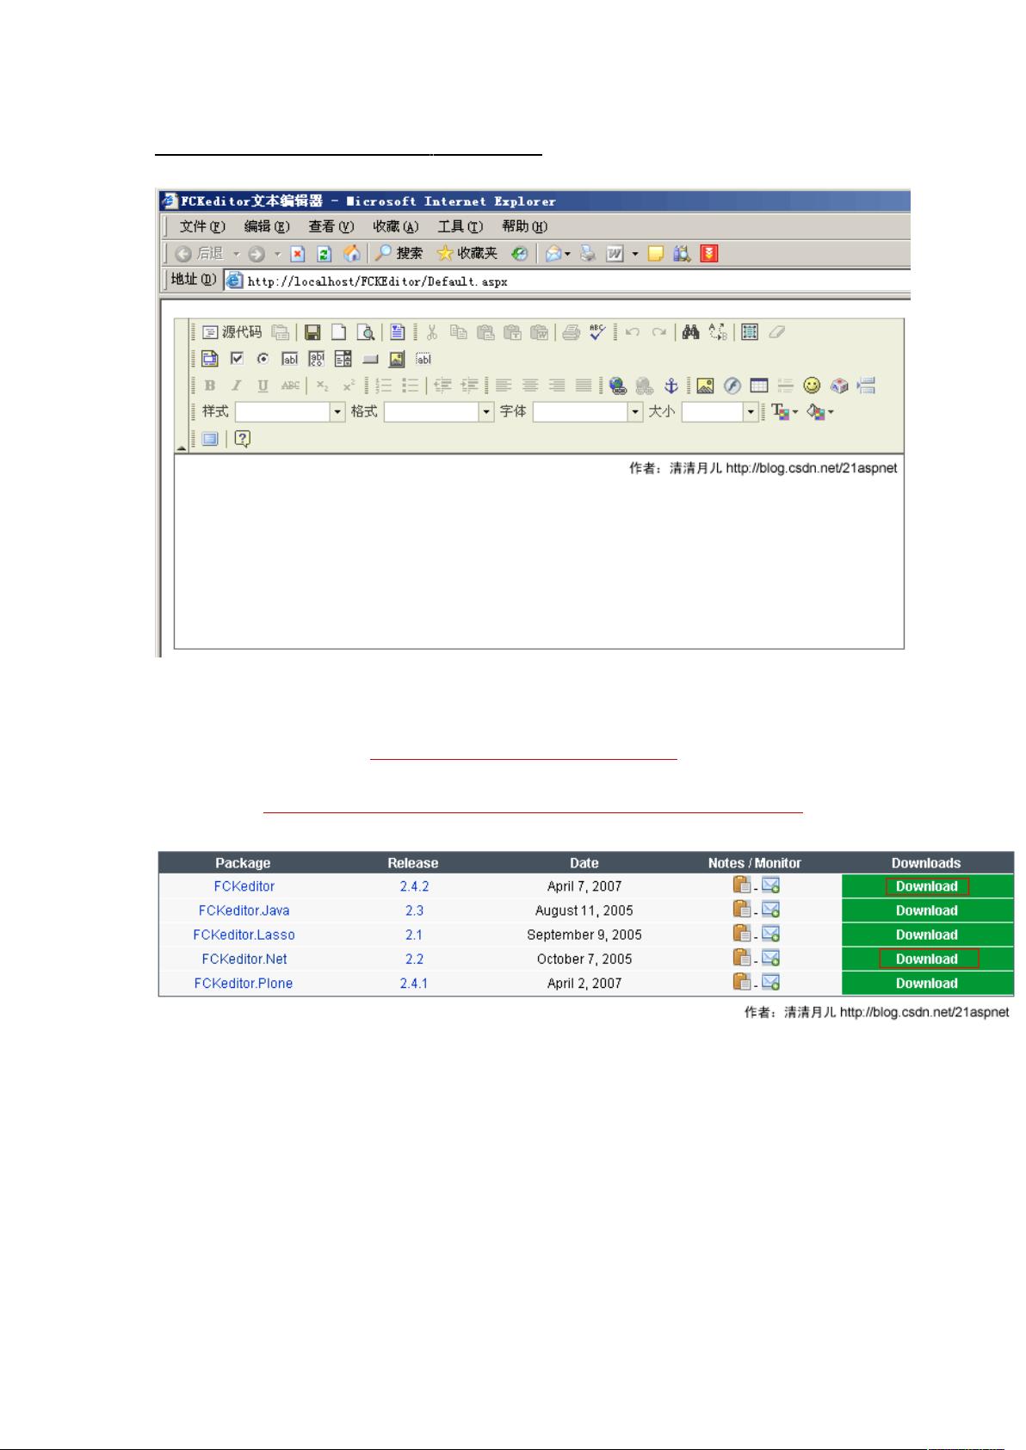Insert a checkbox form element
Viewport: 1026px width, 1450px height.
point(237,359)
